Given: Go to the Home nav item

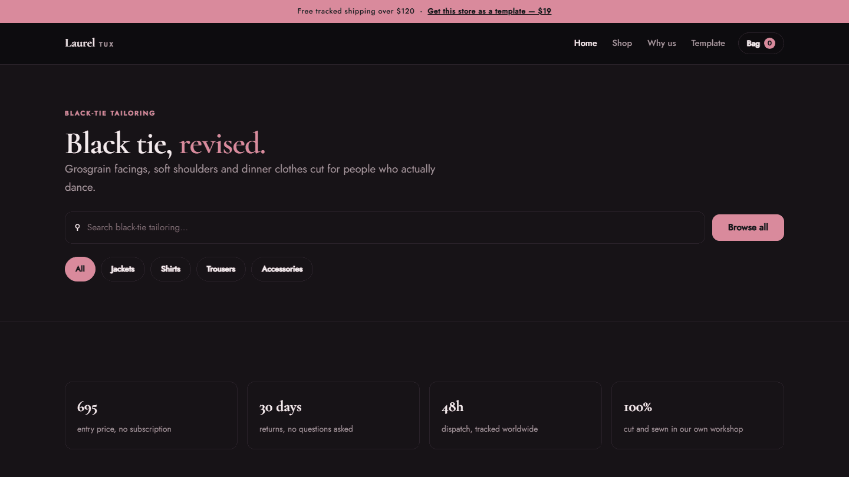Looking at the screenshot, I should pos(585,43).
